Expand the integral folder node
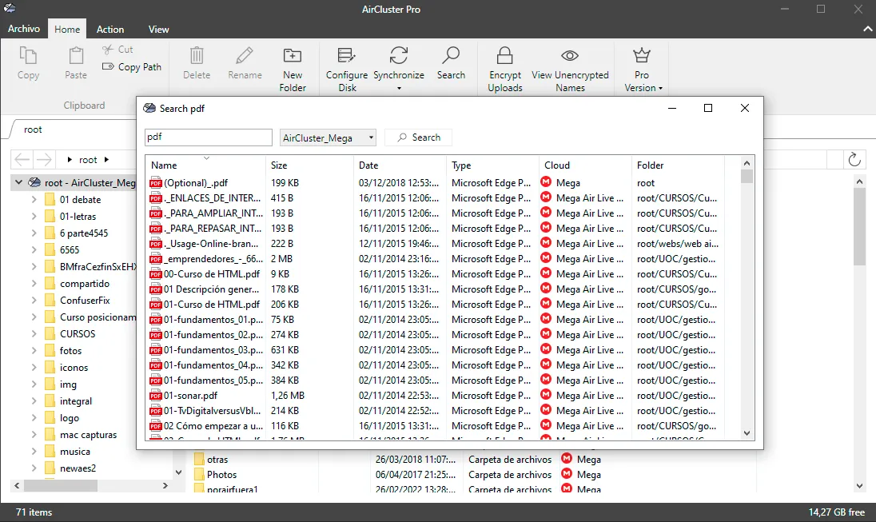This screenshot has width=876, height=522. tap(34, 400)
